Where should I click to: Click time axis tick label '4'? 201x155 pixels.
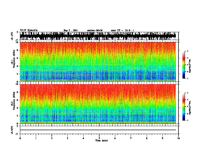point(83,138)
